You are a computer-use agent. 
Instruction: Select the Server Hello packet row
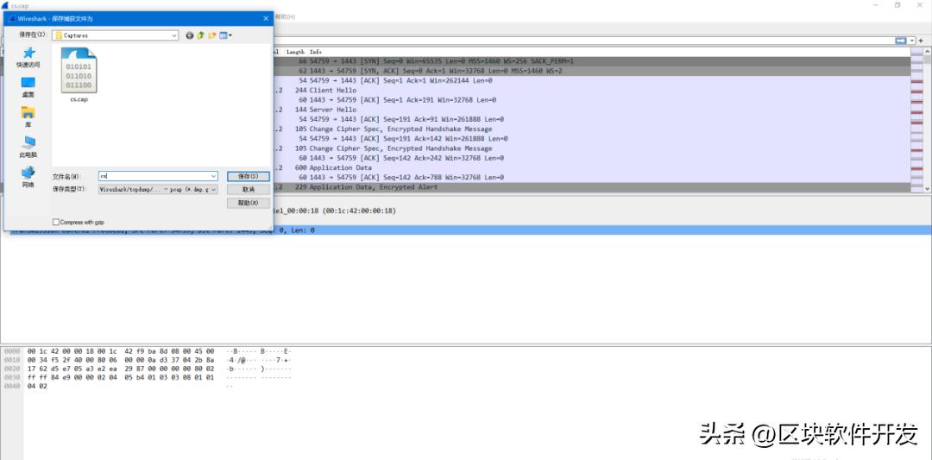point(591,110)
